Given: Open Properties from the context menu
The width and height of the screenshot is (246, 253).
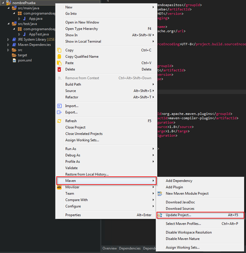Looking at the screenshot, I should [x=73, y=215].
